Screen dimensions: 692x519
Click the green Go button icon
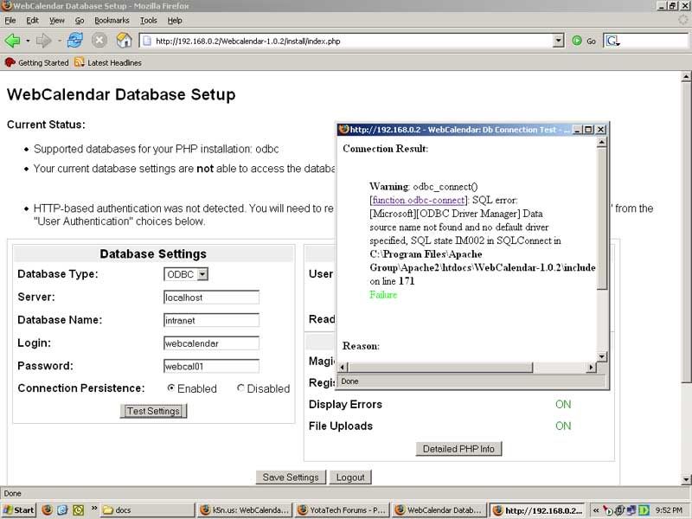click(x=577, y=41)
